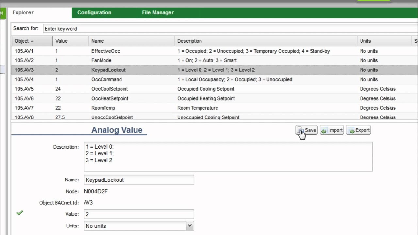Switch to the Explorer tab

[23, 12]
